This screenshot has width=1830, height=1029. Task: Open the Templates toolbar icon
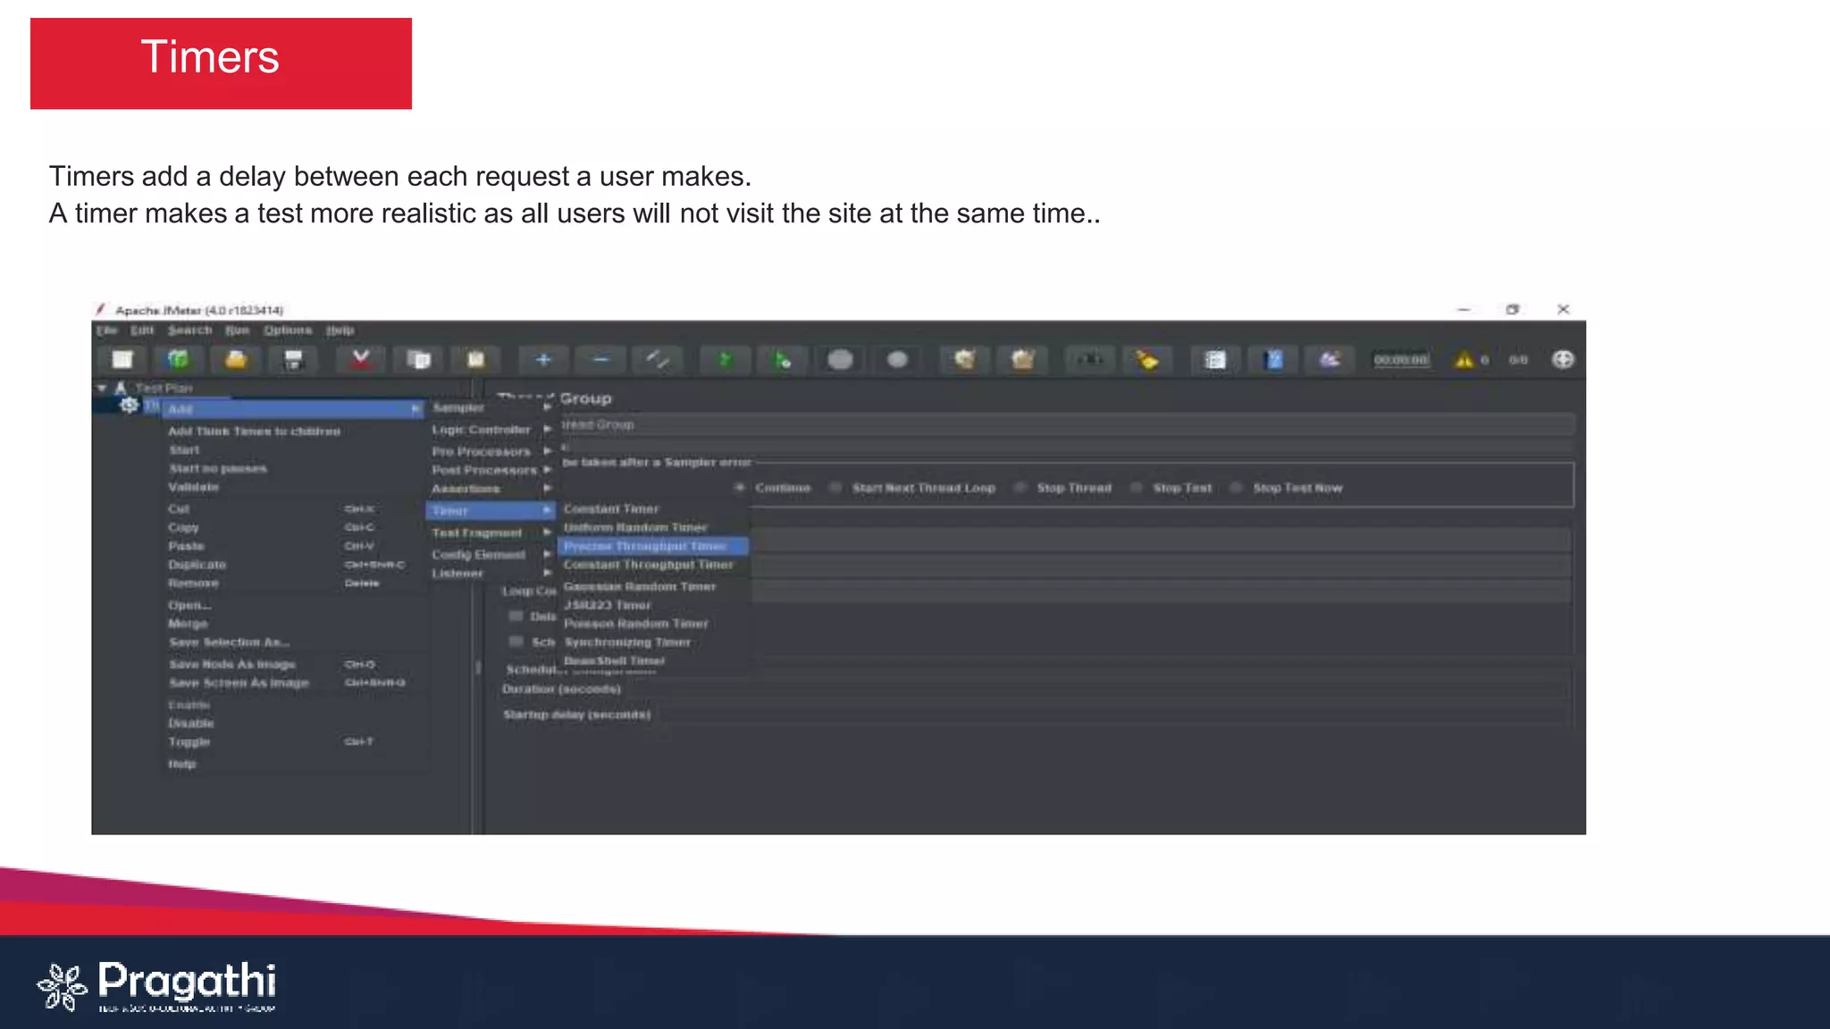pyautogui.click(x=179, y=360)
